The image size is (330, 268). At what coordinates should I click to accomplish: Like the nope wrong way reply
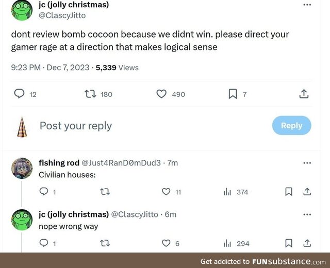(x=166, y=243)
